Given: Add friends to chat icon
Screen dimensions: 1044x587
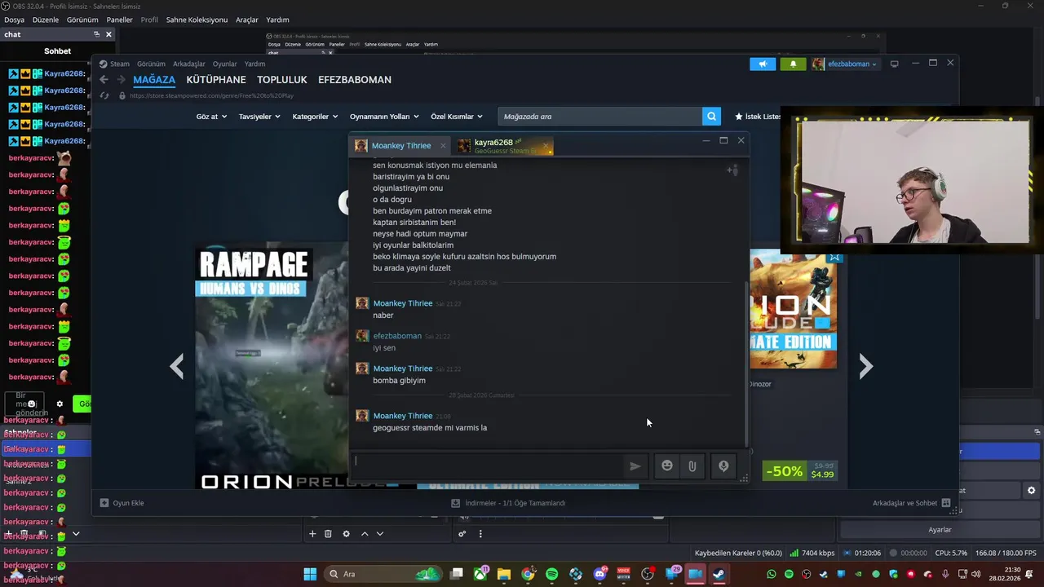Looking at the screenshot, I should pos(732,170).
